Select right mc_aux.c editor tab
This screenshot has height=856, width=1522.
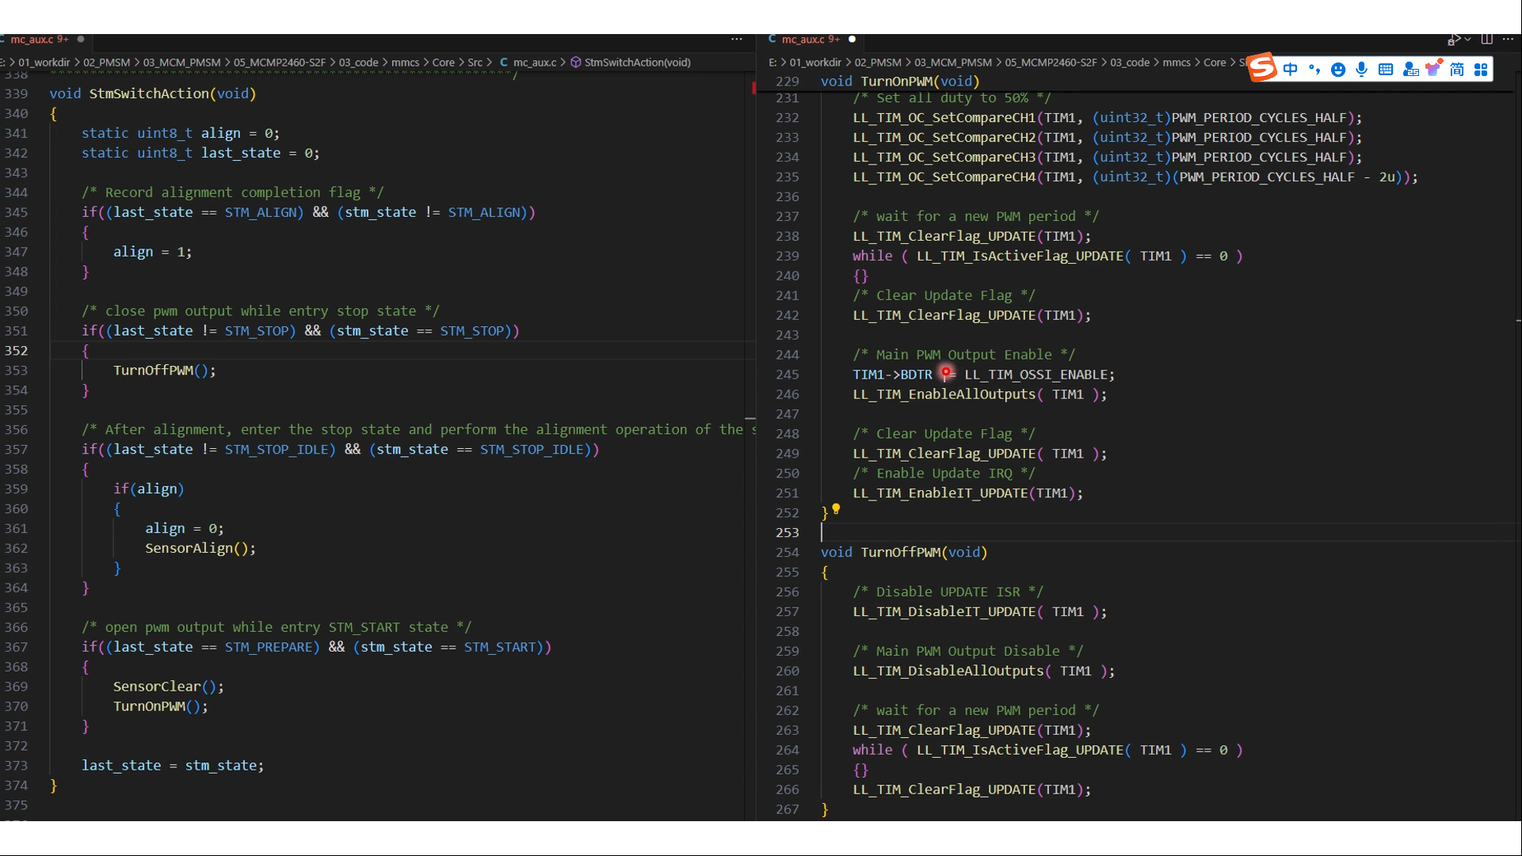point(803,39)
